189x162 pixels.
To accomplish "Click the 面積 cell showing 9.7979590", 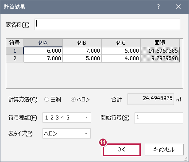I will tap(160, 58).
